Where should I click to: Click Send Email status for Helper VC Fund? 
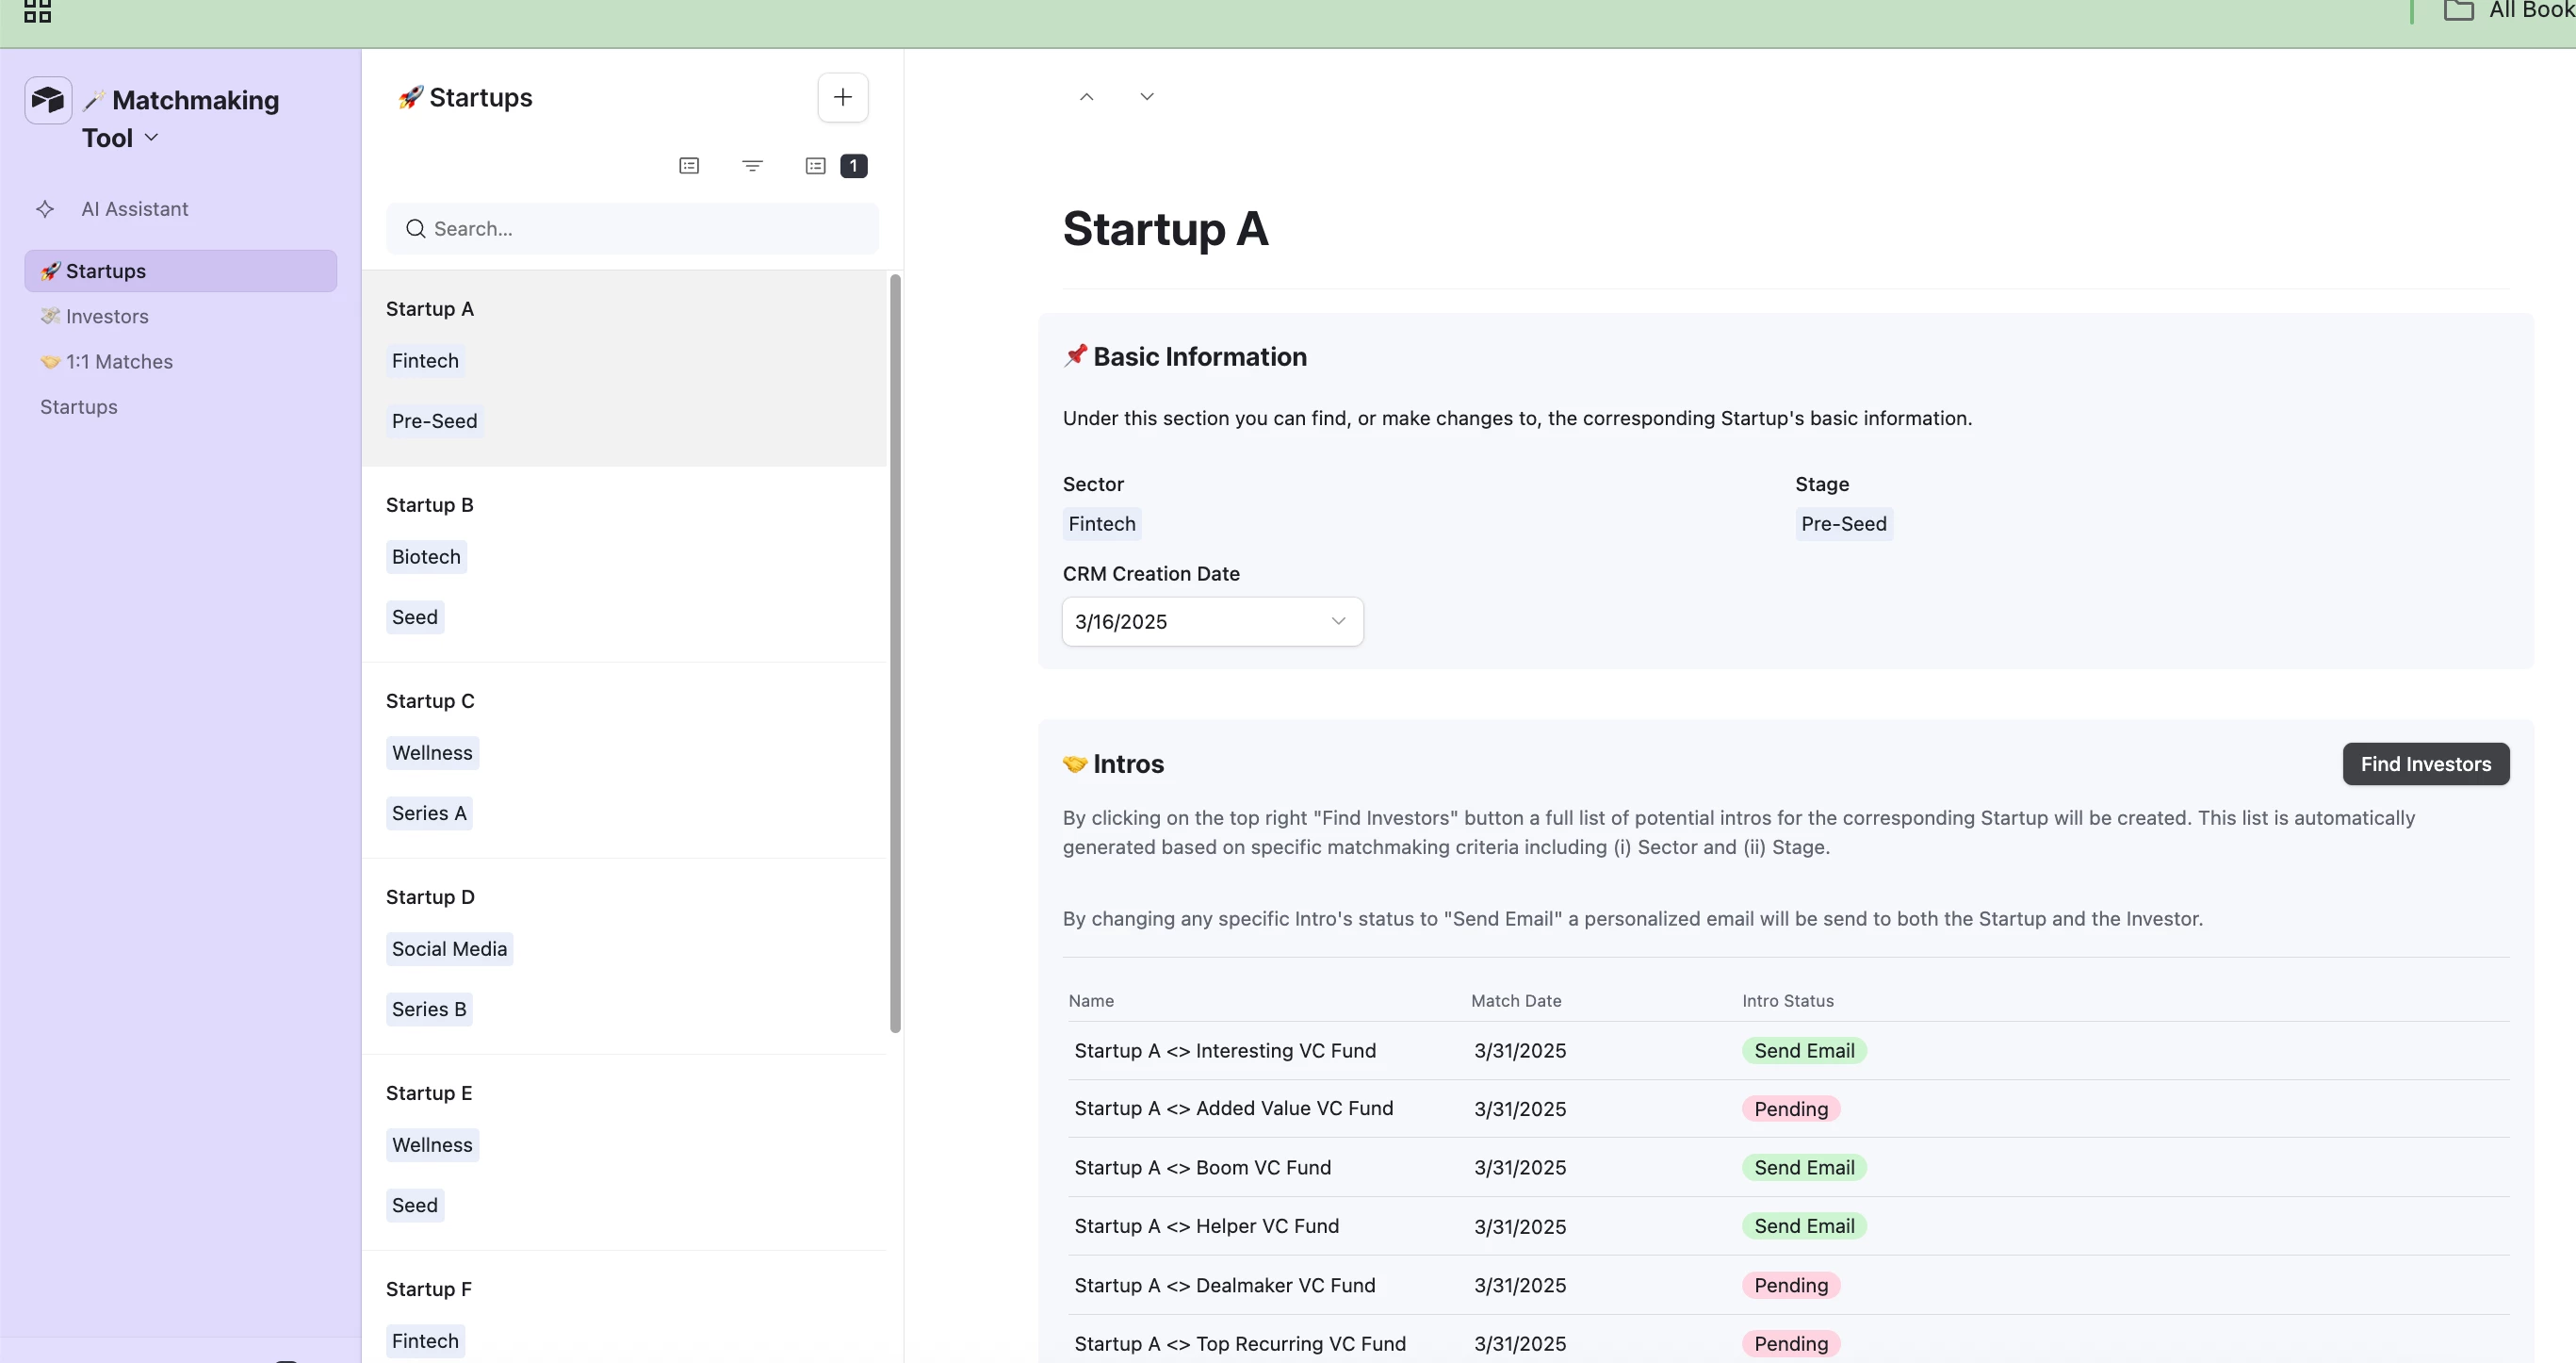1804,1227
